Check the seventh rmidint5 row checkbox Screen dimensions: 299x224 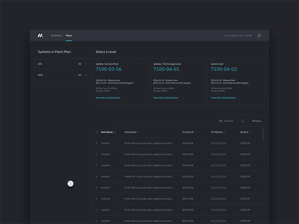(x=96, y=210)
